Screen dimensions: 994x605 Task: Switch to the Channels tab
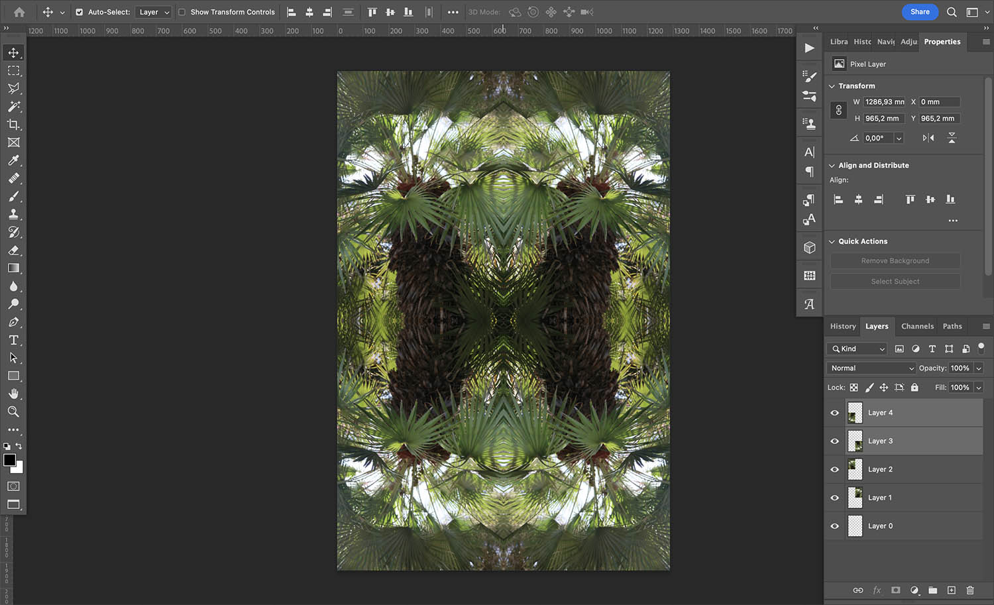917,326
